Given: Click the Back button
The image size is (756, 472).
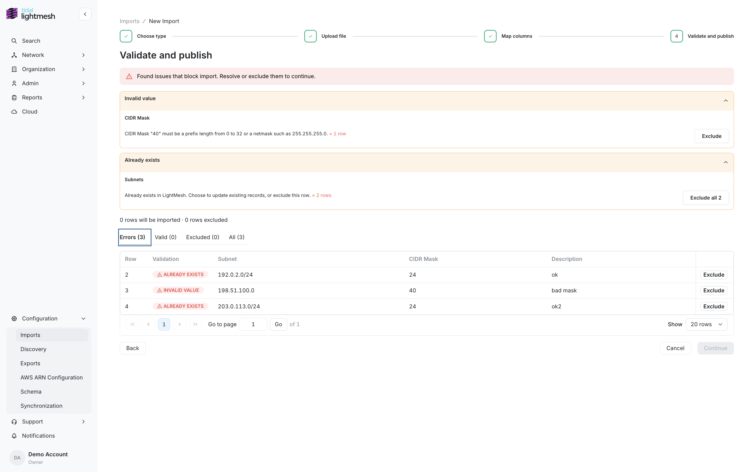Looking at the screenshot, I should pyautogui.click(x=133, y=348).
